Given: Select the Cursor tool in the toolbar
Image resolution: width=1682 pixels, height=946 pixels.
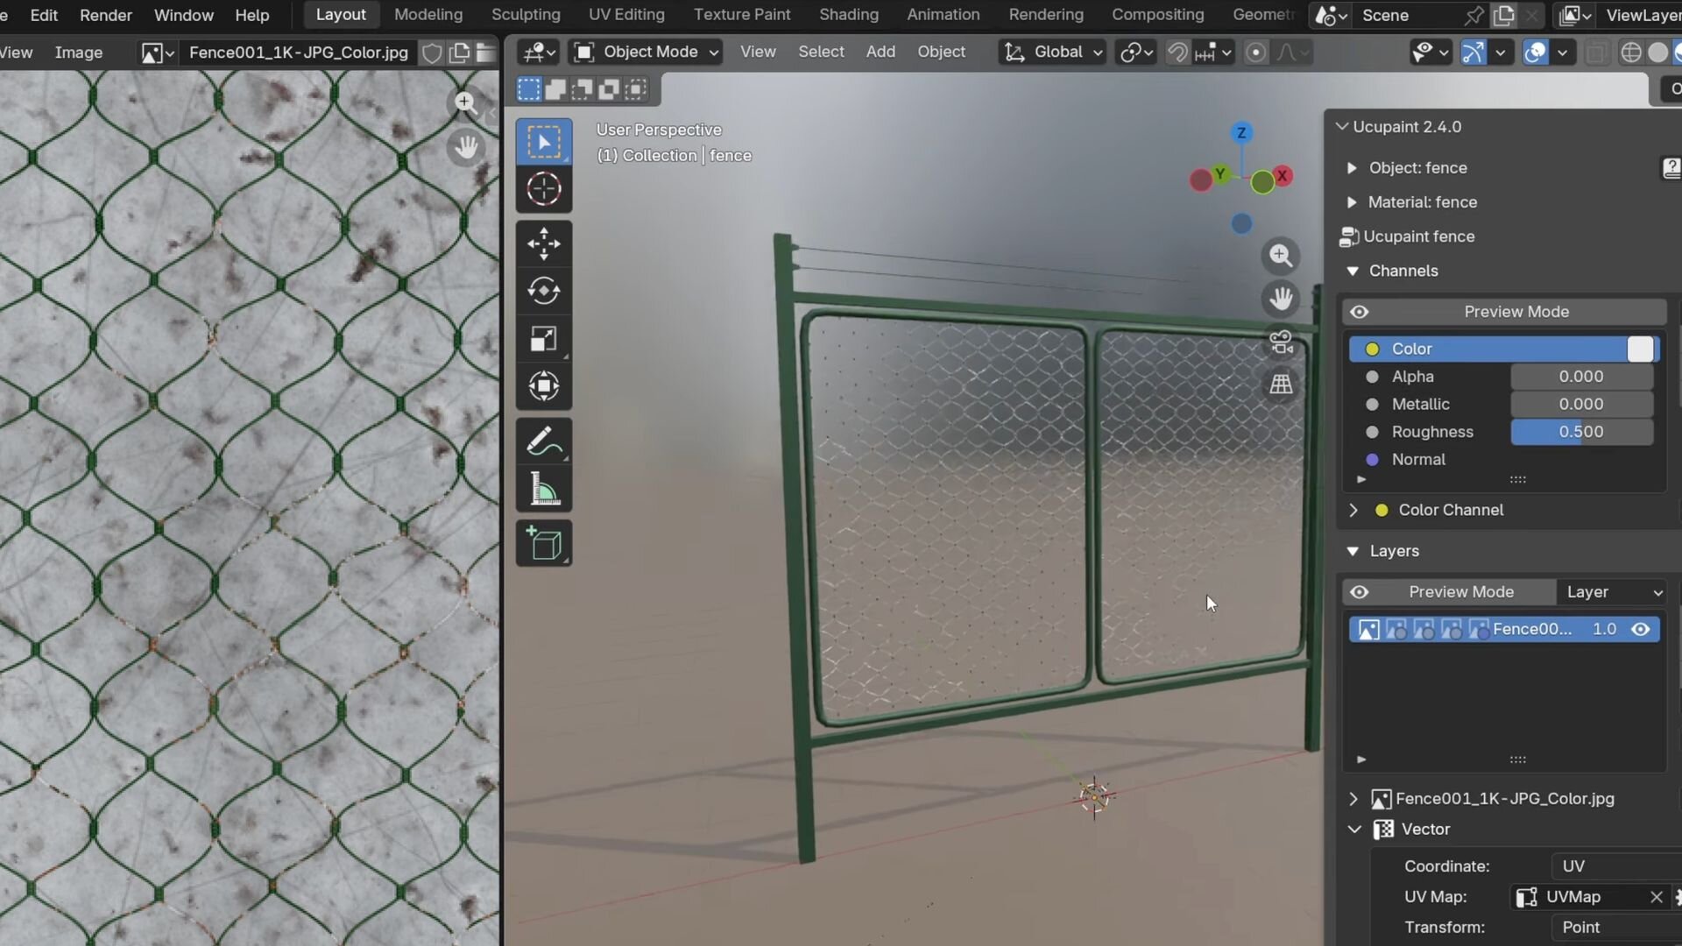Looking at the screenshot, I should pos(543,189).
